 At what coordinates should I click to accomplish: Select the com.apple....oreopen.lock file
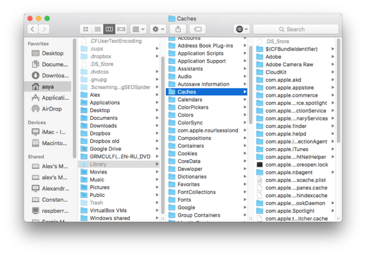pyautogui.click(x=295, y=165)
